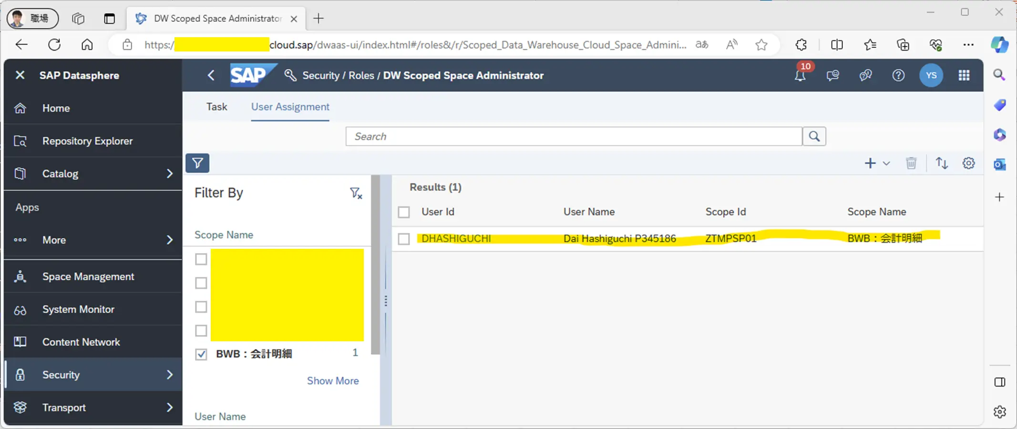Open the add-user dropdown arrow
Screen dimensions: 1017x429
(x=886, y=163)
